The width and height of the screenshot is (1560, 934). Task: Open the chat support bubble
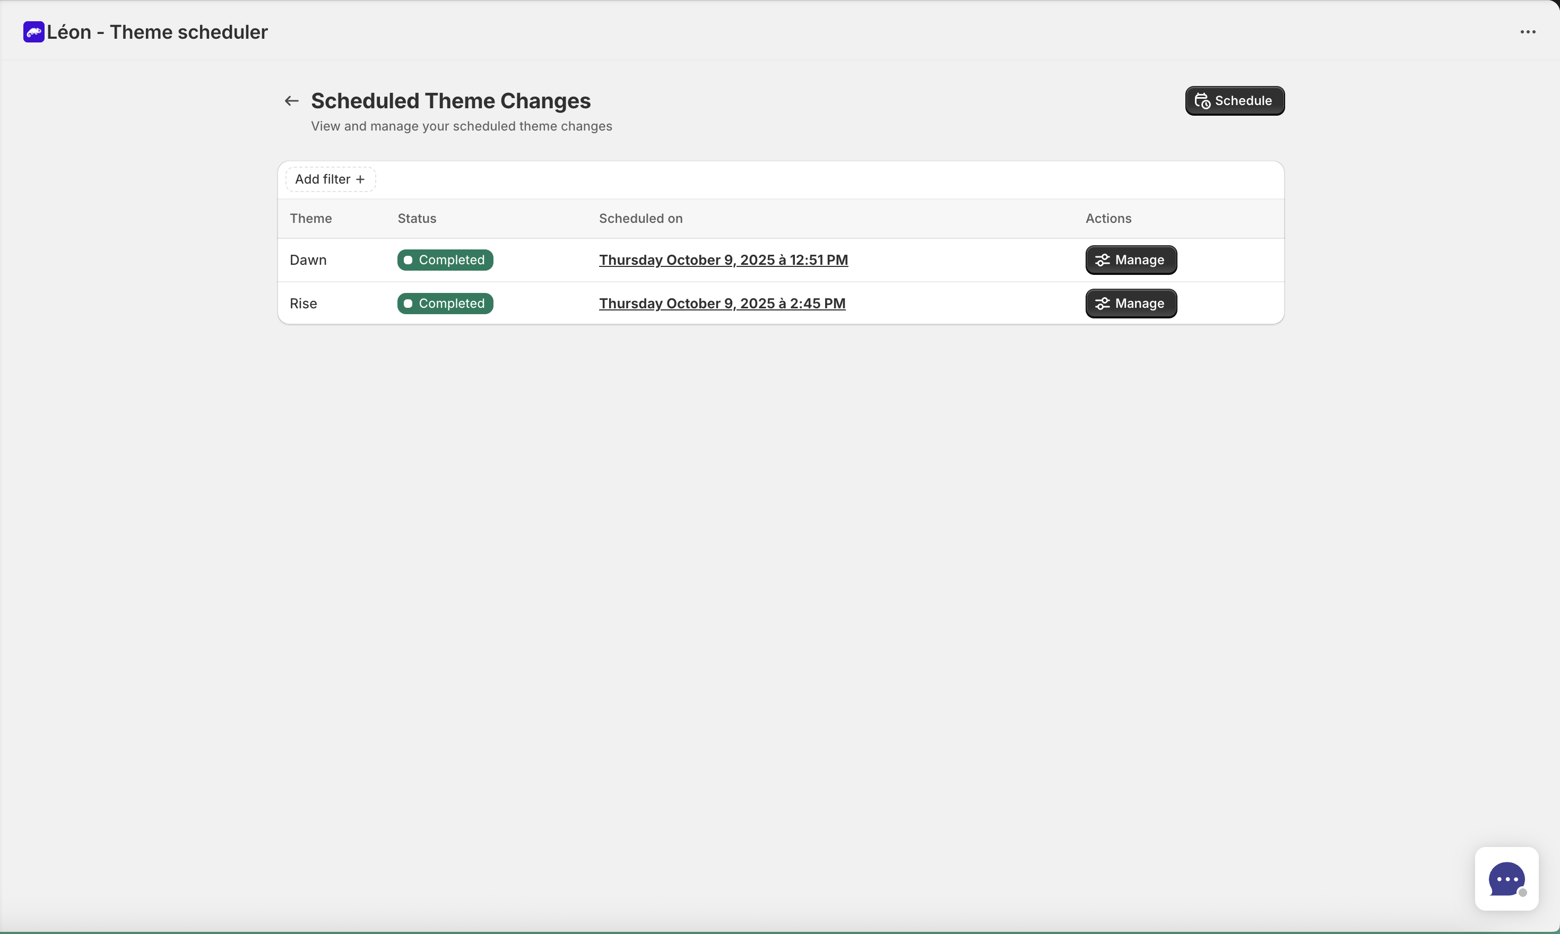(1507, 879)
